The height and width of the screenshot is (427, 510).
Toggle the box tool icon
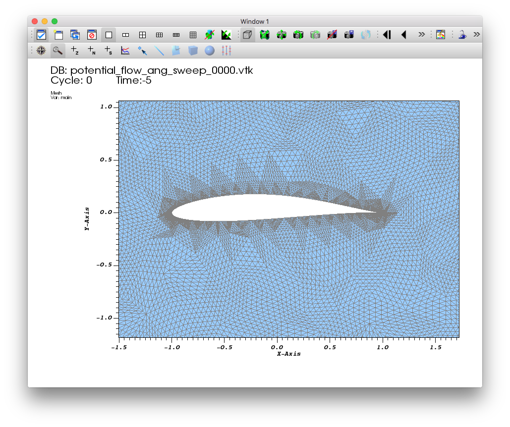[x=193, y=51]
